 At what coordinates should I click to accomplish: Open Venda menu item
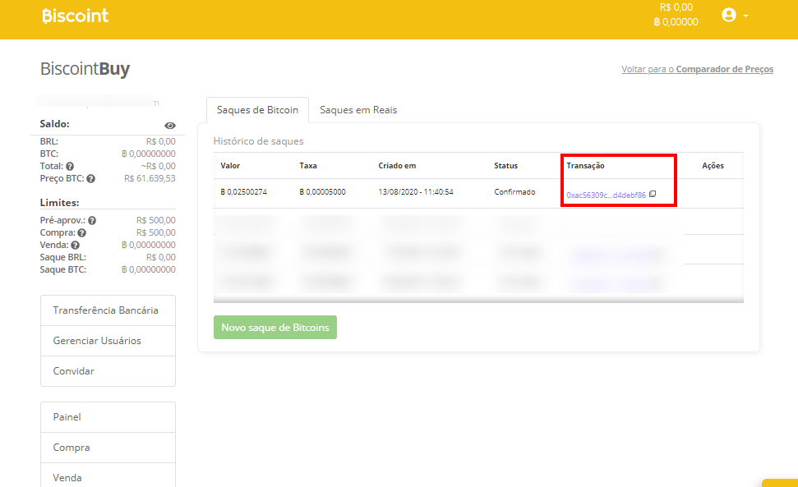pos(108,476)
